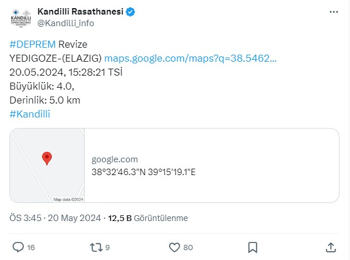Image resolution: width=350 pixels, height=260 pixels.
Task: Open the map preview thumbnail
Action: pos(47,166)
